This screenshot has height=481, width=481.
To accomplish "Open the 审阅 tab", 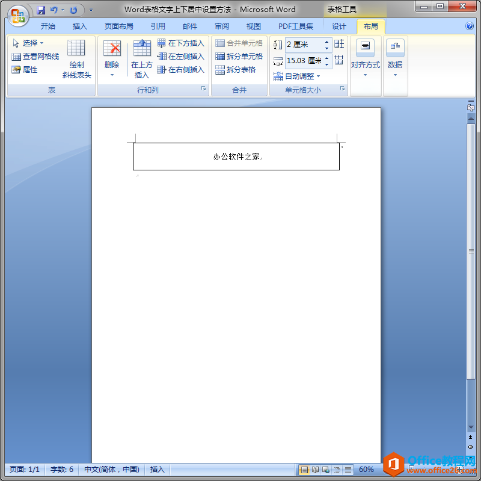I will point(222,26).
